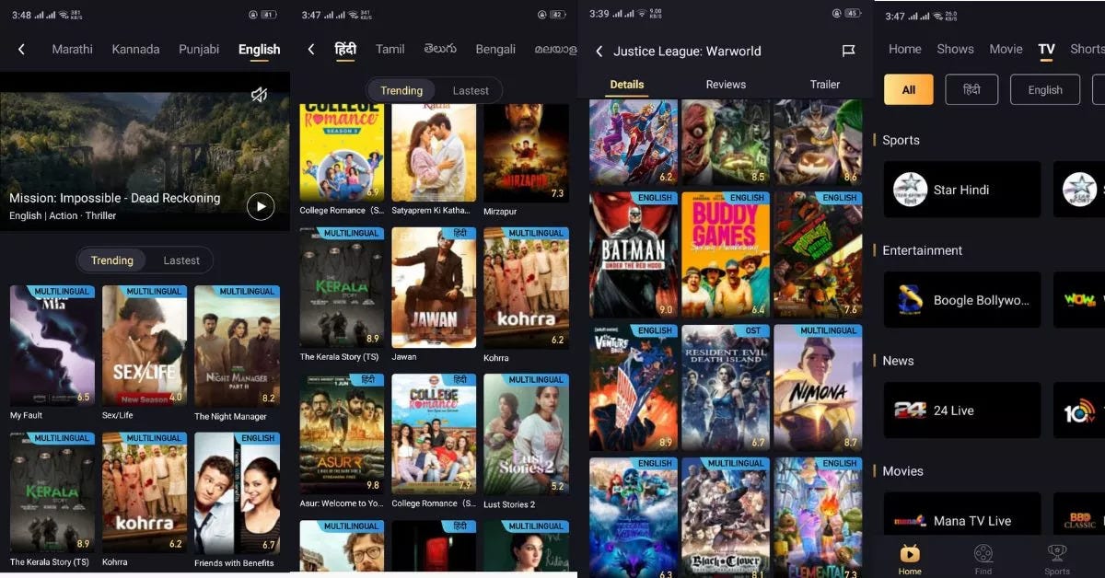Select Lastest in the Hindi screen toggle
This screenshot has width=1105, height=578.
pyautogui.click(x=471, y=90)
